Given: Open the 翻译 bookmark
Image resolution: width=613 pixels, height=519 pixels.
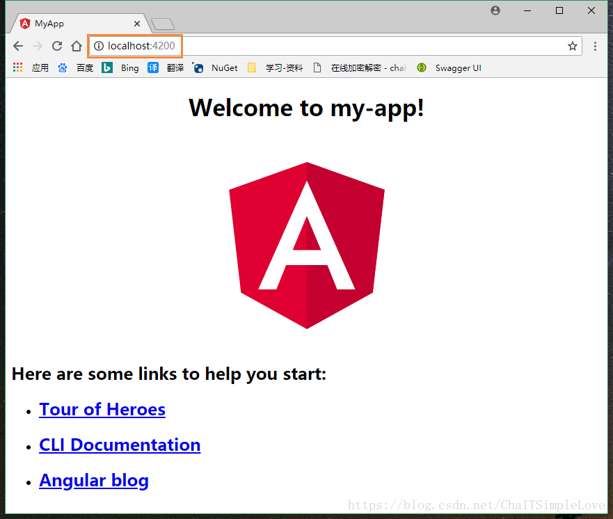Looking at the screenshot, I should [175, 68].
